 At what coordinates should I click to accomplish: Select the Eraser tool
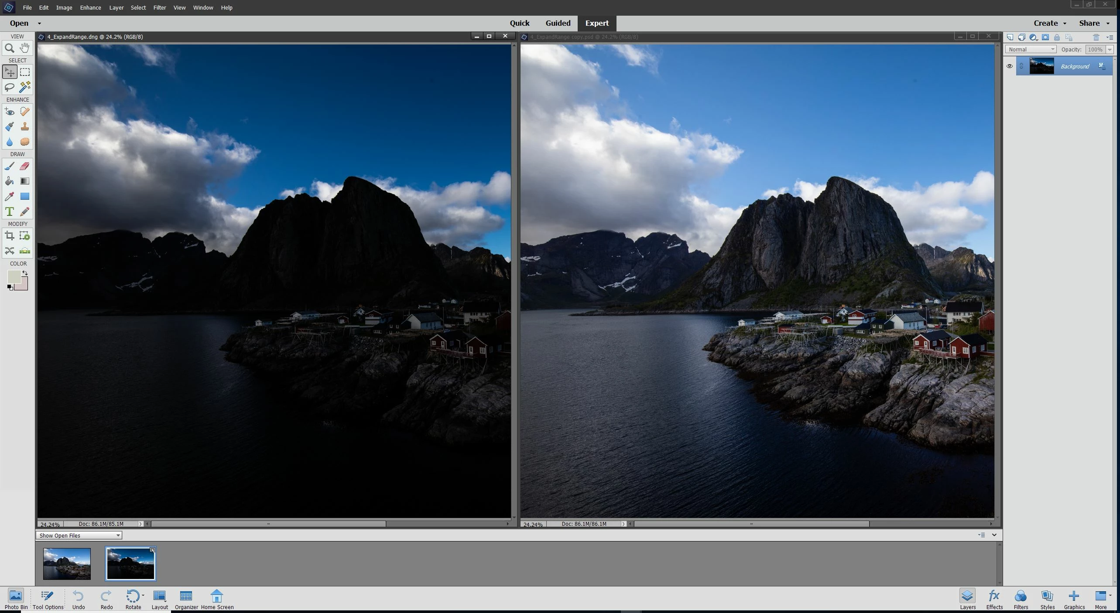(25, 166)
